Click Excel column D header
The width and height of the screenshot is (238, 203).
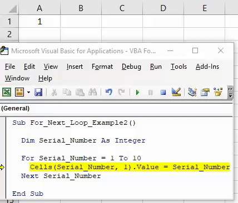[x=163, y=8]
